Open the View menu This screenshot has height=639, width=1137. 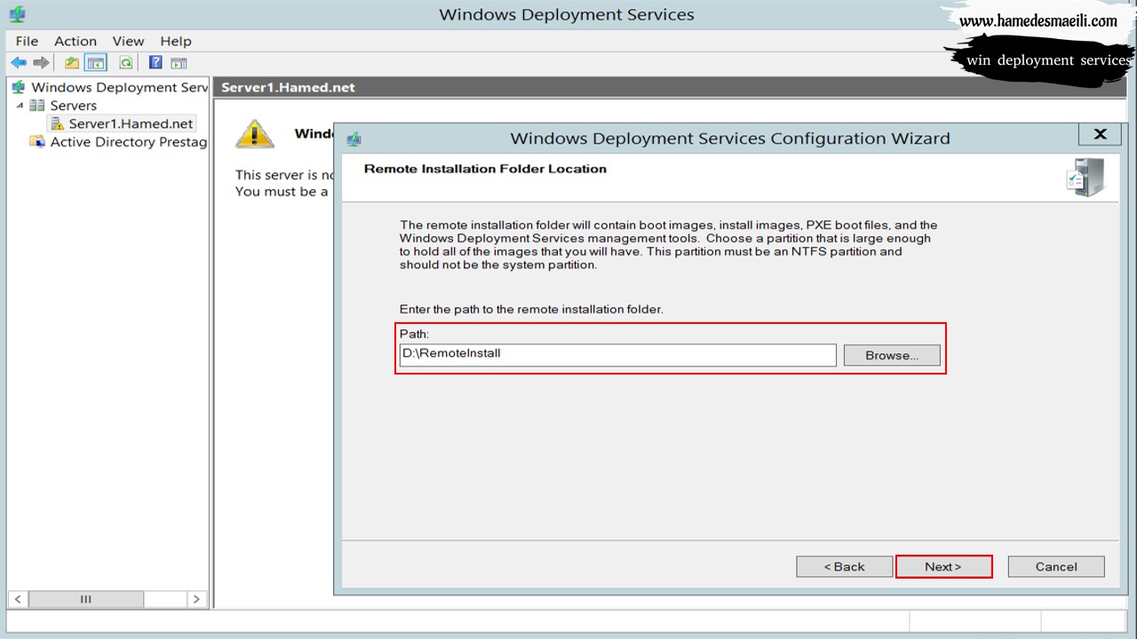pyautogui.click(x=128, y=41)
